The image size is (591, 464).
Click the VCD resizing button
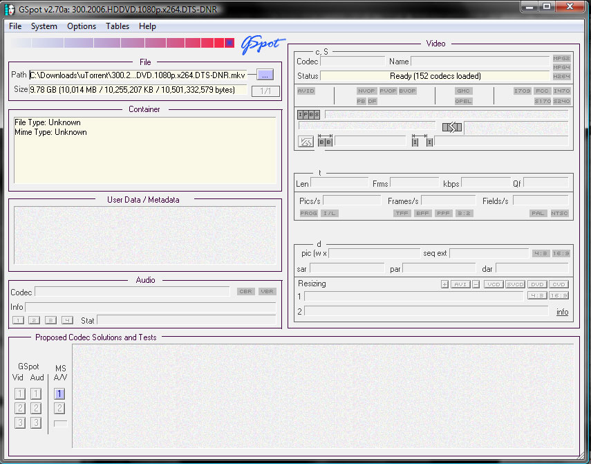[494, 285]
